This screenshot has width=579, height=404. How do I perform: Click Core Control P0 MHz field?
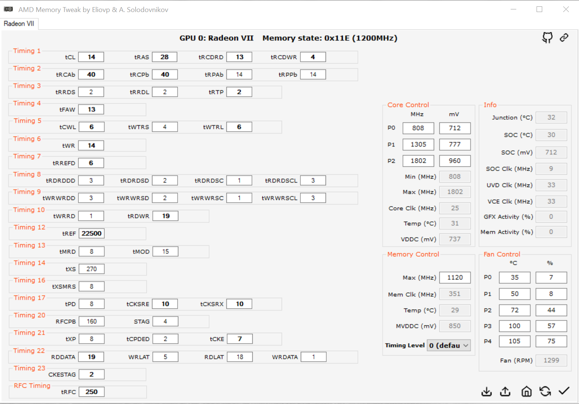pyautogui.click(x=418, y=128)
